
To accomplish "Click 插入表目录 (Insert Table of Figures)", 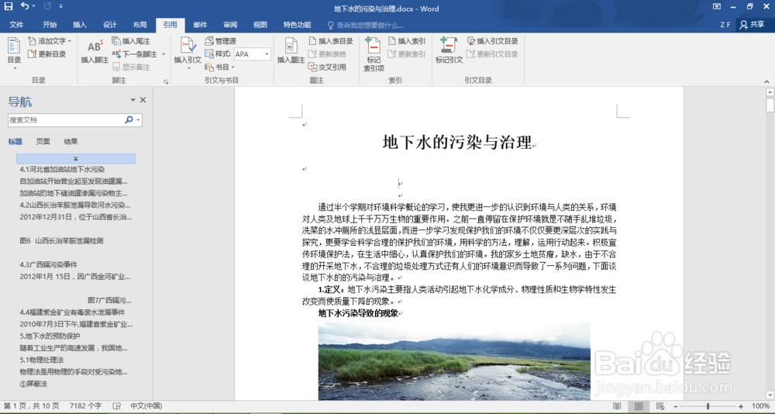I will pyautogui.click(x=331, y=41).
